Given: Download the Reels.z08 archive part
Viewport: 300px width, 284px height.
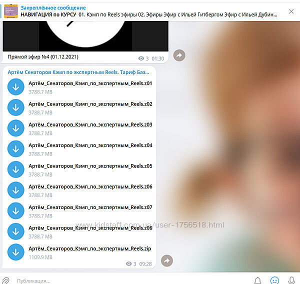Looking at the screenshot, I should click(x=16, y=231).
